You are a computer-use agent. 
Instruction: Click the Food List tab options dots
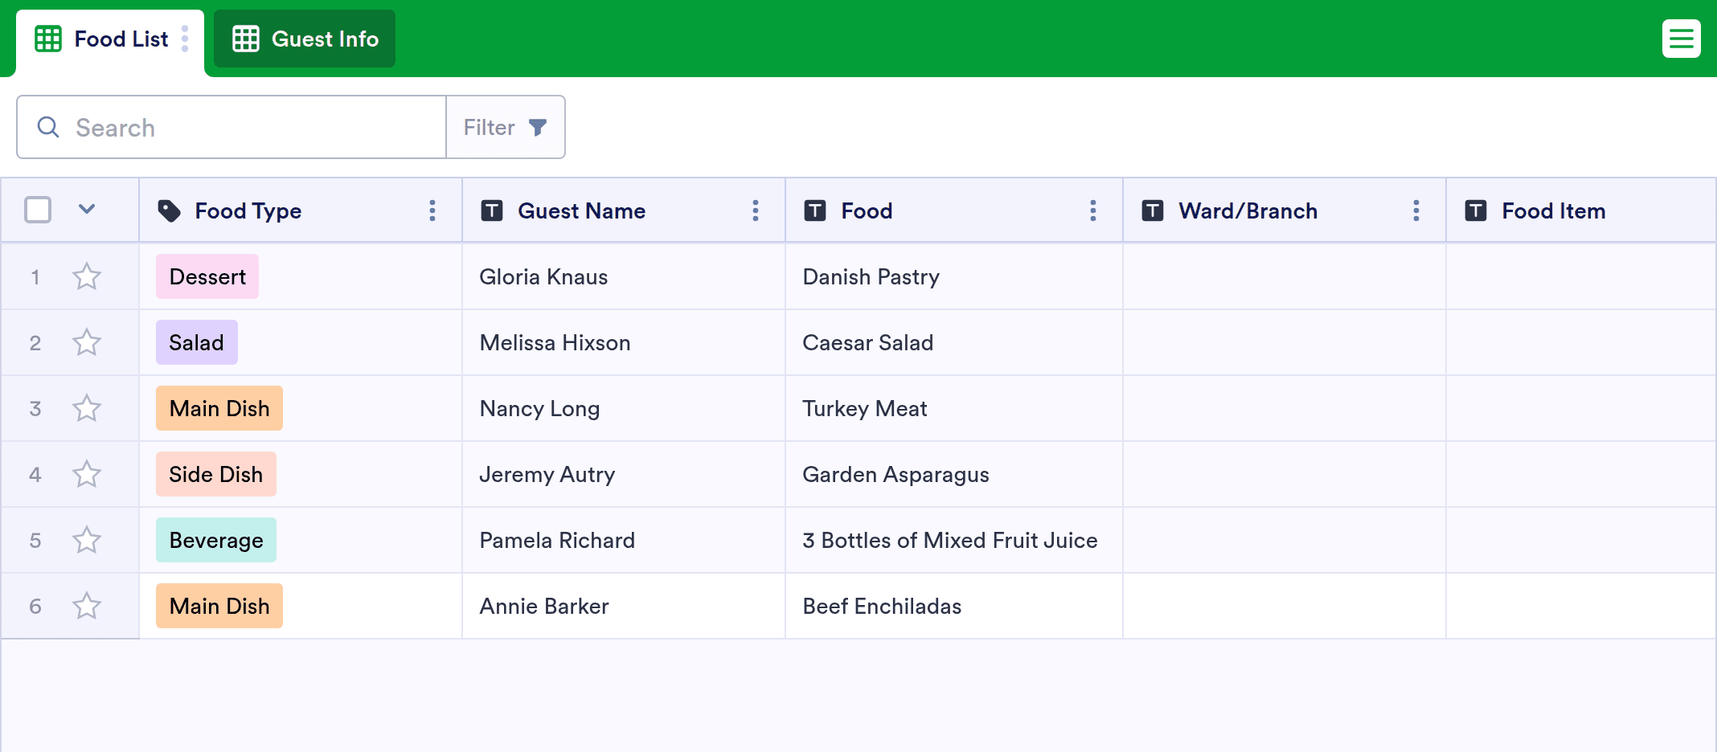(x=185, y=39)
